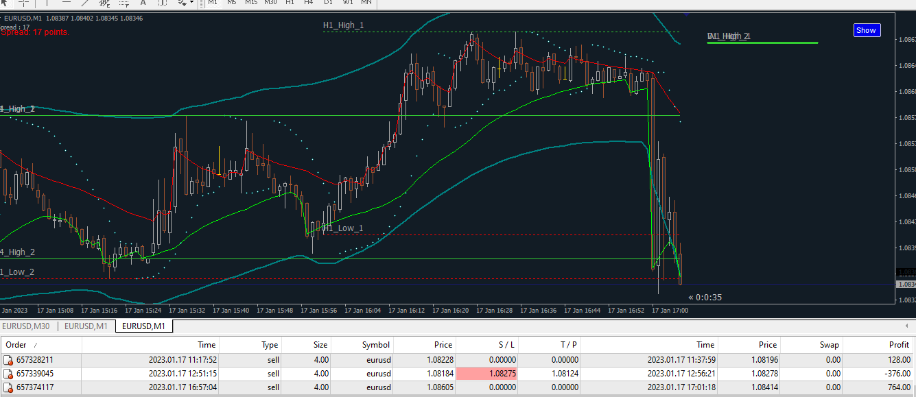Select order number 657328211
The height and width of the screenshot is (397, 916).
click(x=34, y=360)
